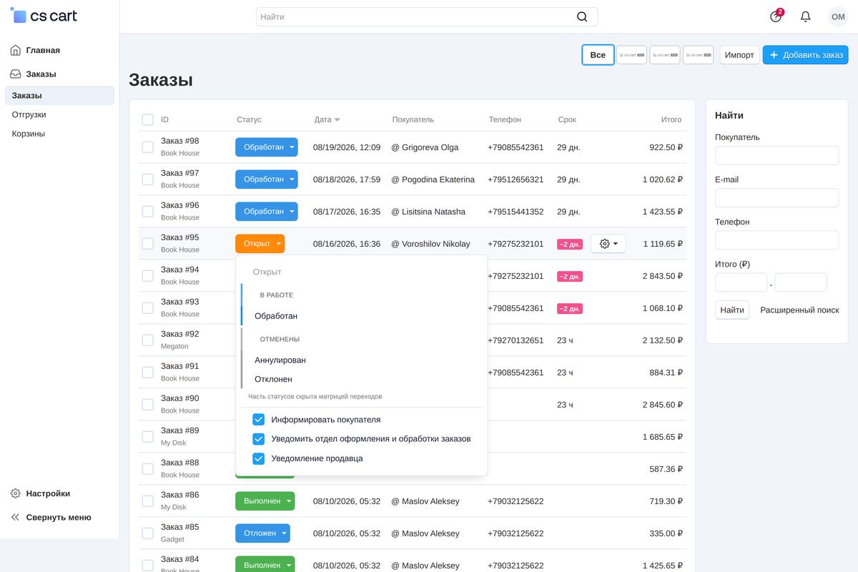Open the Отложен status dropdown for order #85
858x572 pixels.
pyautogui.click(x=262, y=533)
